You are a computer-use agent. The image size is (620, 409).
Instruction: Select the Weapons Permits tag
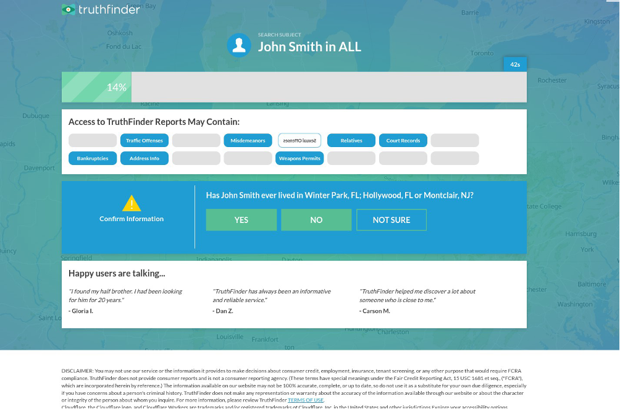(x=300, y=159)
